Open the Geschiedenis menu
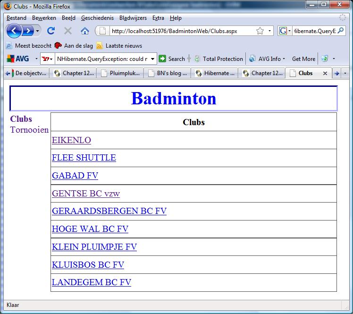This screenshot has height=314, width=353. [97, 18]
